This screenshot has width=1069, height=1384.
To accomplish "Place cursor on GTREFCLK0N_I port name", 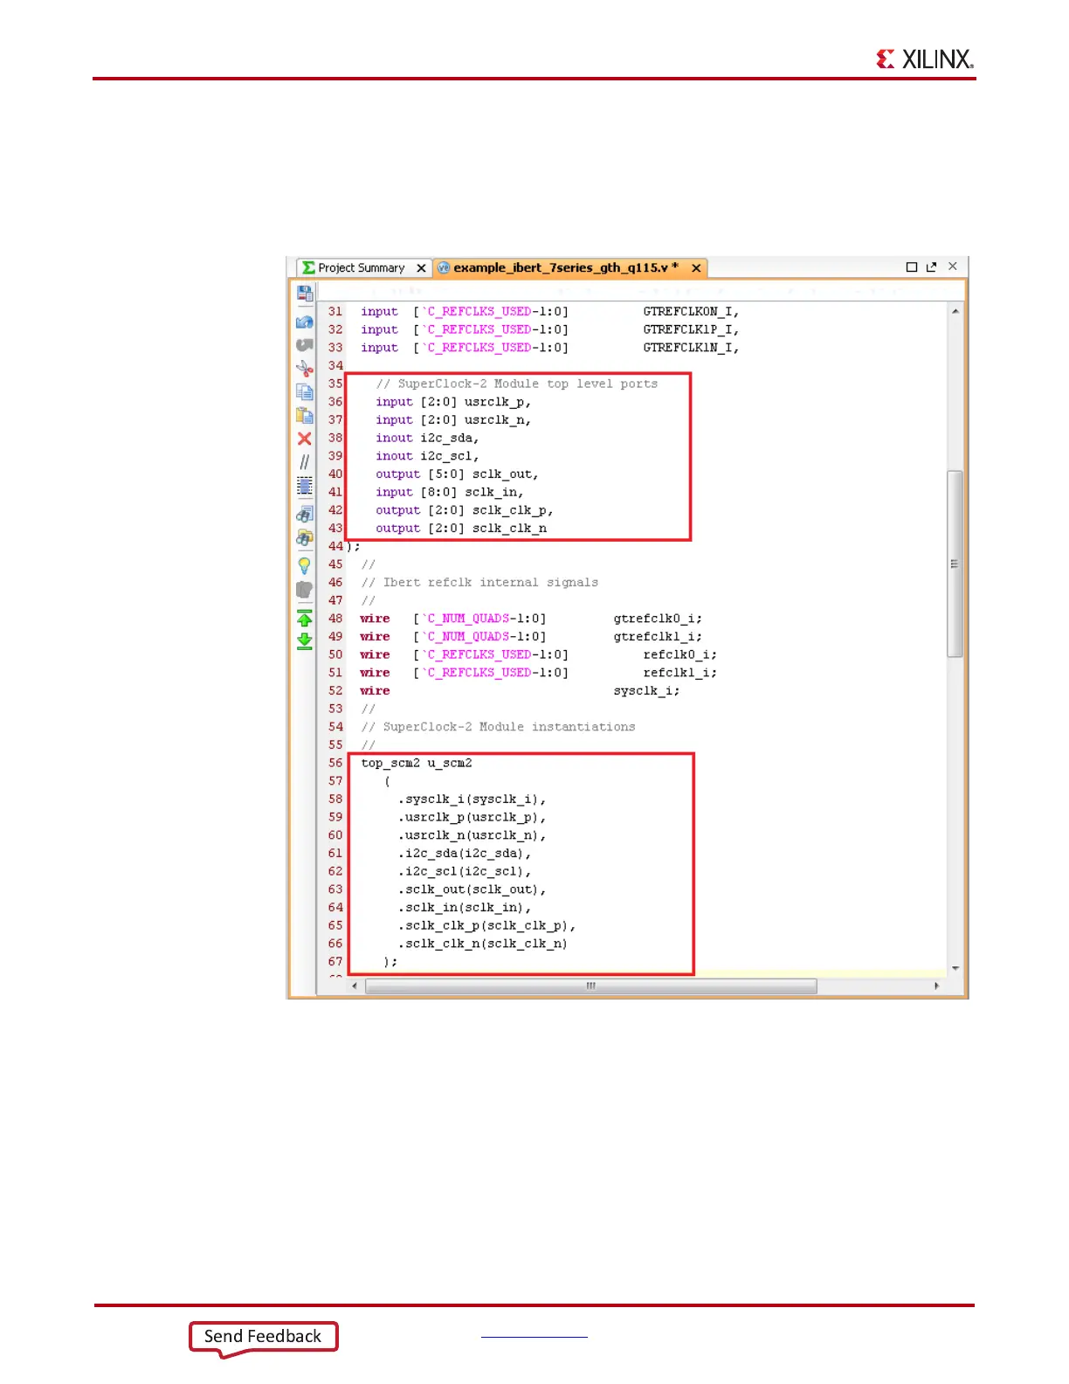I will (691, 311).
